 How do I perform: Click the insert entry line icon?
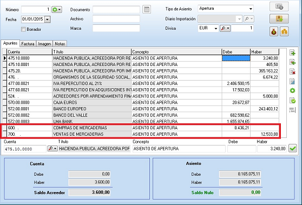tap(293, 62)
